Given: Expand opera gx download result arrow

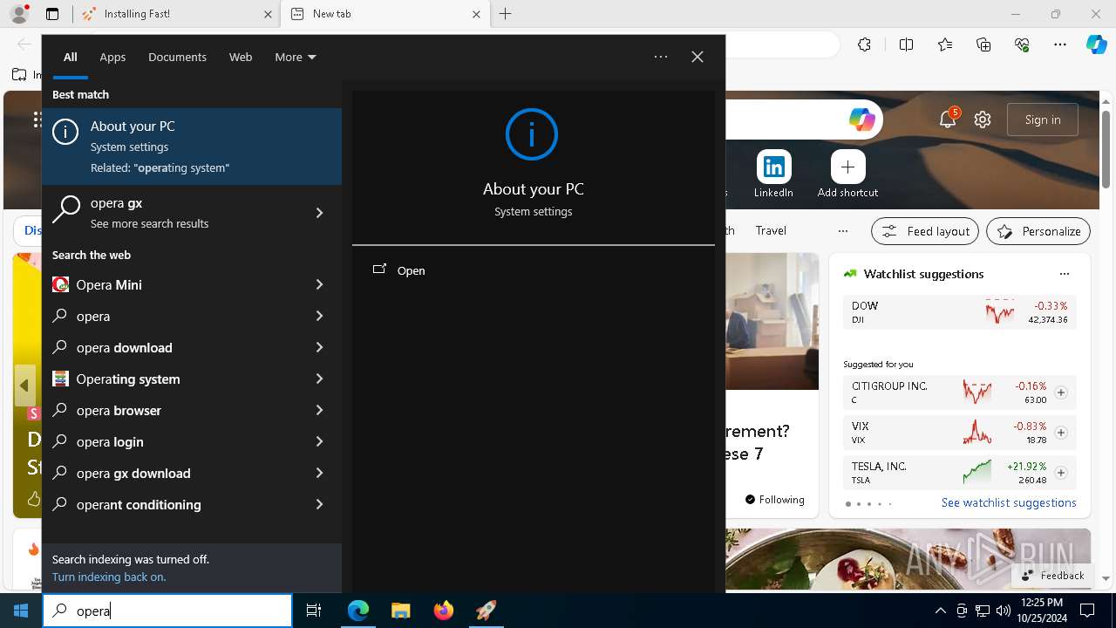Looking at the screenshot, I should pyautogui.click(x=319, y=473).
